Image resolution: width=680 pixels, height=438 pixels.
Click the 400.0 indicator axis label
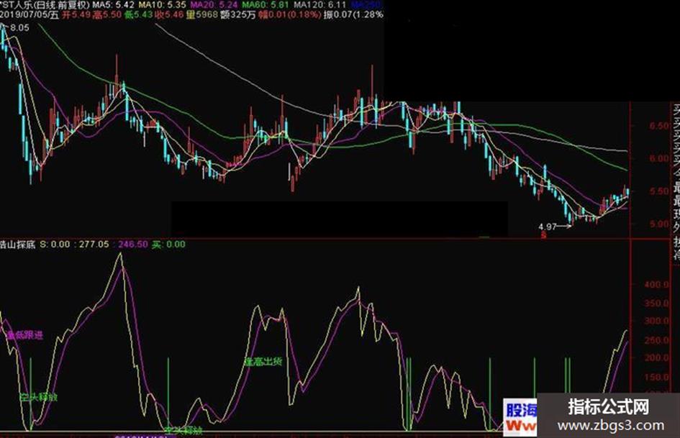coord(657,285)
